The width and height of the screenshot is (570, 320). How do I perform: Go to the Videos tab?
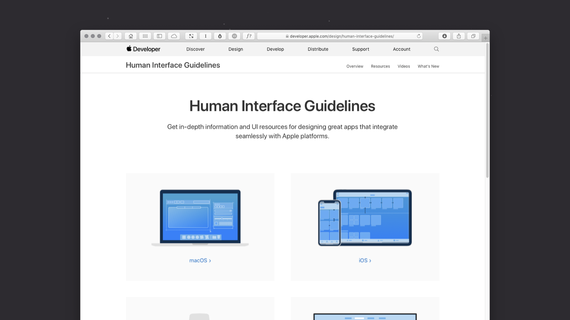point(404,66)
